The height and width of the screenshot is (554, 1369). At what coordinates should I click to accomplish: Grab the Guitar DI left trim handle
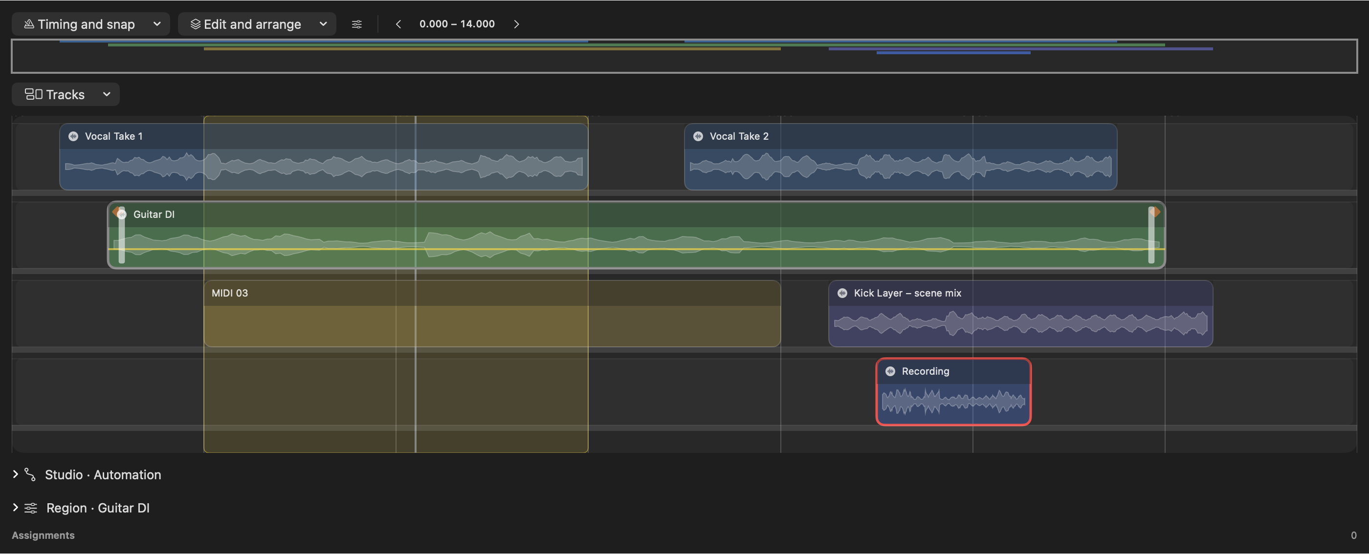click(122, 235)
